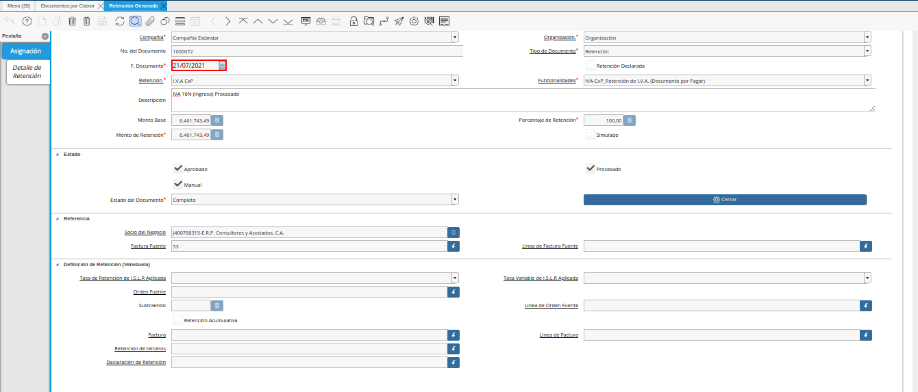Click the Factura Fuente lookup button

click(454, 246)
